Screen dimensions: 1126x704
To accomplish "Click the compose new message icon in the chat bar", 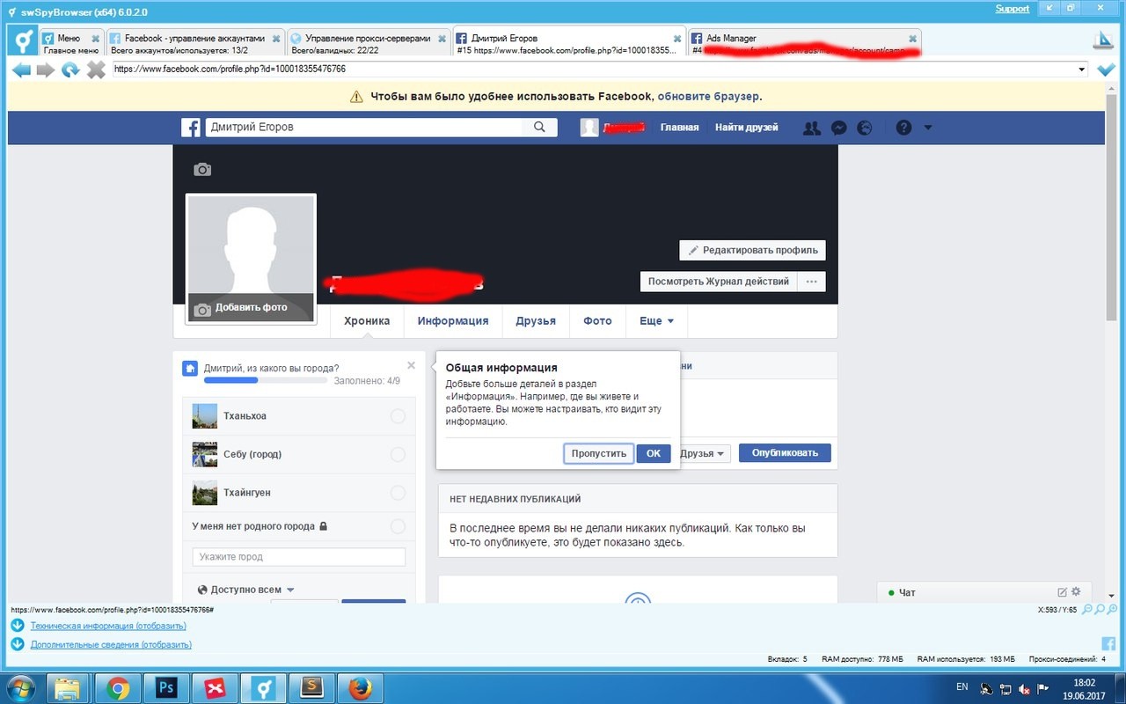I will (x=1062, y=592).
